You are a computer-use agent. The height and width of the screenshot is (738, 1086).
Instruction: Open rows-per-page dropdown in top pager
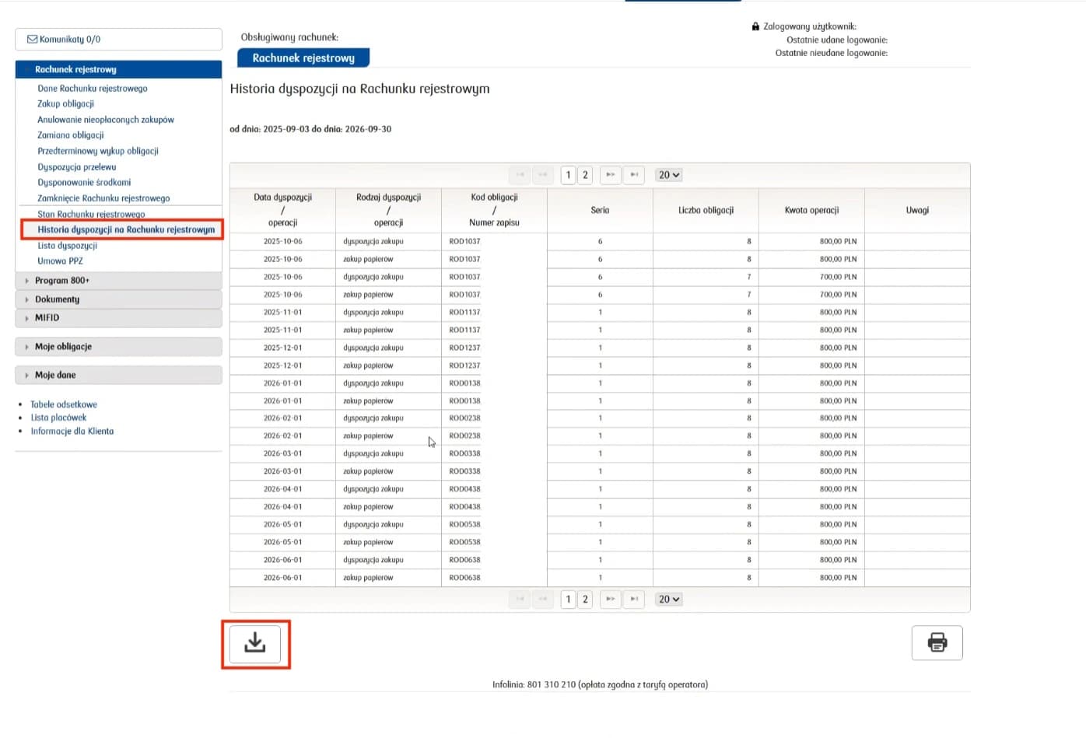(x=668, y=175)
